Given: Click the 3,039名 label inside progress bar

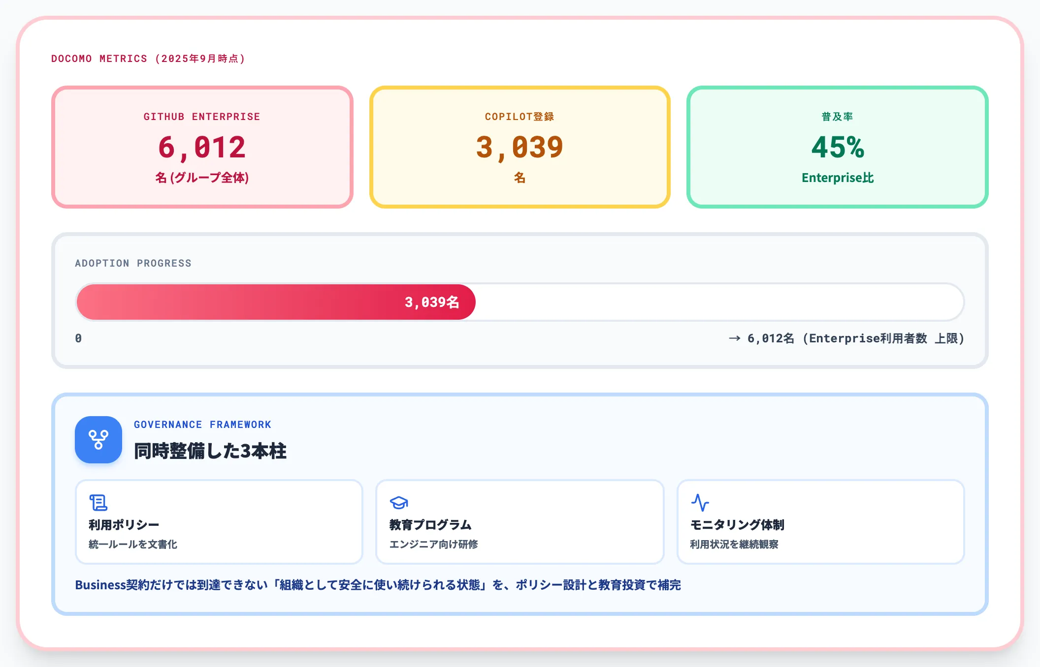Looking at the screenshot, I should [x=432, y=302].
